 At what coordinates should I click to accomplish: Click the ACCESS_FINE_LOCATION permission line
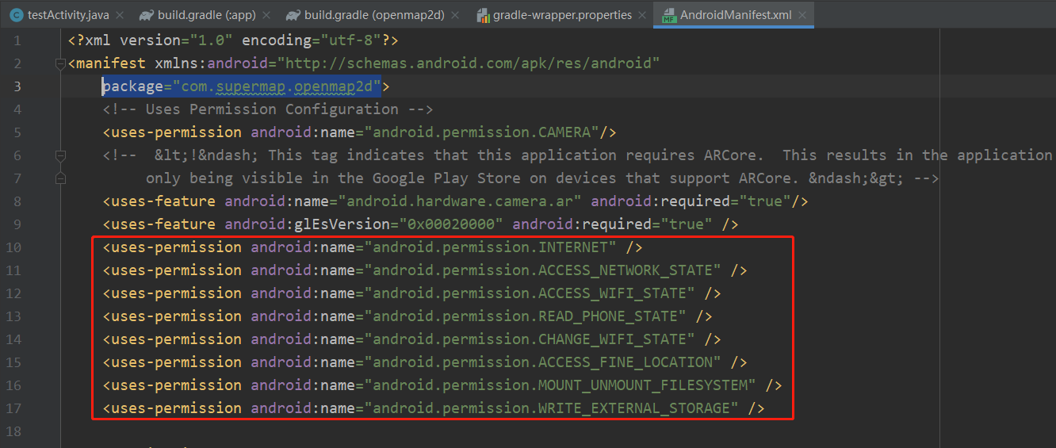click(x=425, y=362)
